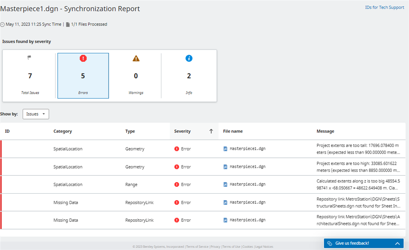
Task: Open the Terms of Service link
Action: coord(197,246)
